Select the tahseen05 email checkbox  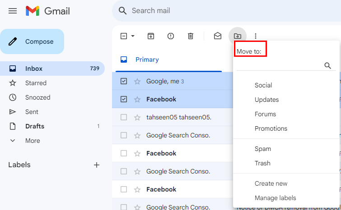pos(124,117)
